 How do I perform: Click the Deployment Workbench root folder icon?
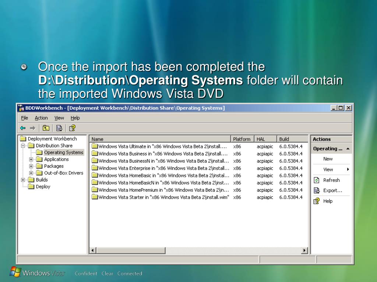point(23,138)
